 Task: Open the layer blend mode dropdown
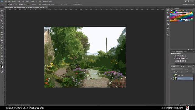click(177, 69)
